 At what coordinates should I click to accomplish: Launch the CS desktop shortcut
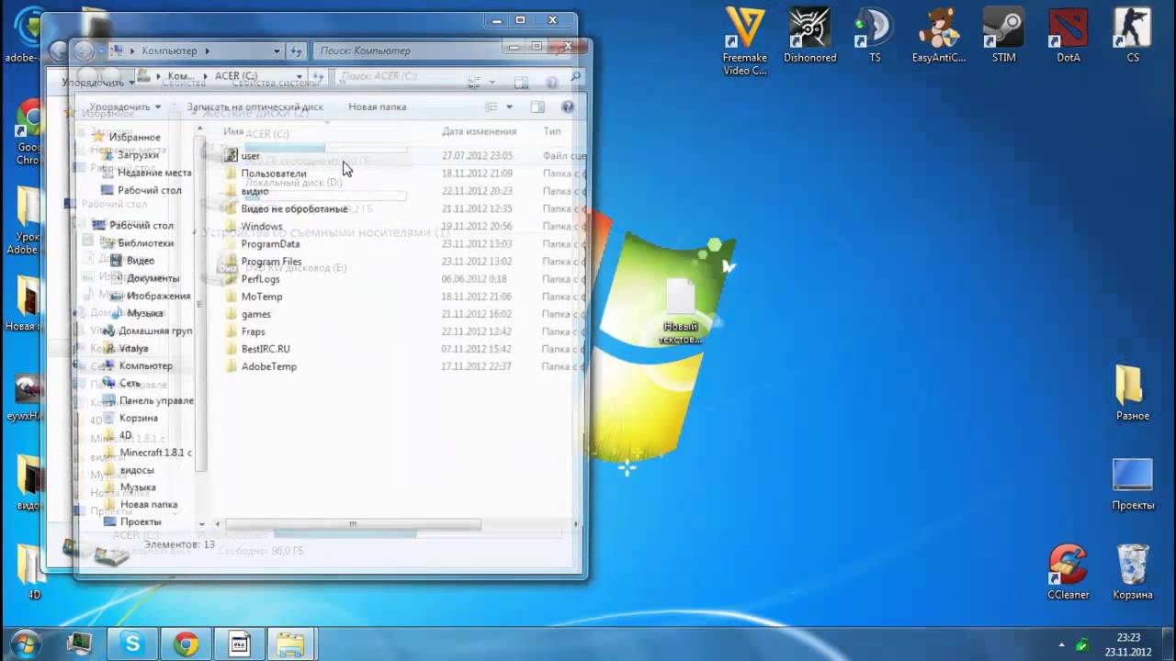[1133, 37]
